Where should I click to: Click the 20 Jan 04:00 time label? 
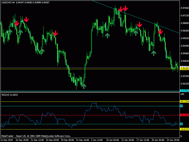pyautogui.click(x=158, y=140)
